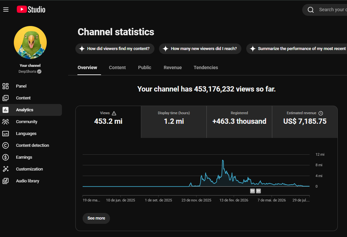347x237 pixels.
Task: Open Content from the sidebar icon
Action: click(6, 98)
